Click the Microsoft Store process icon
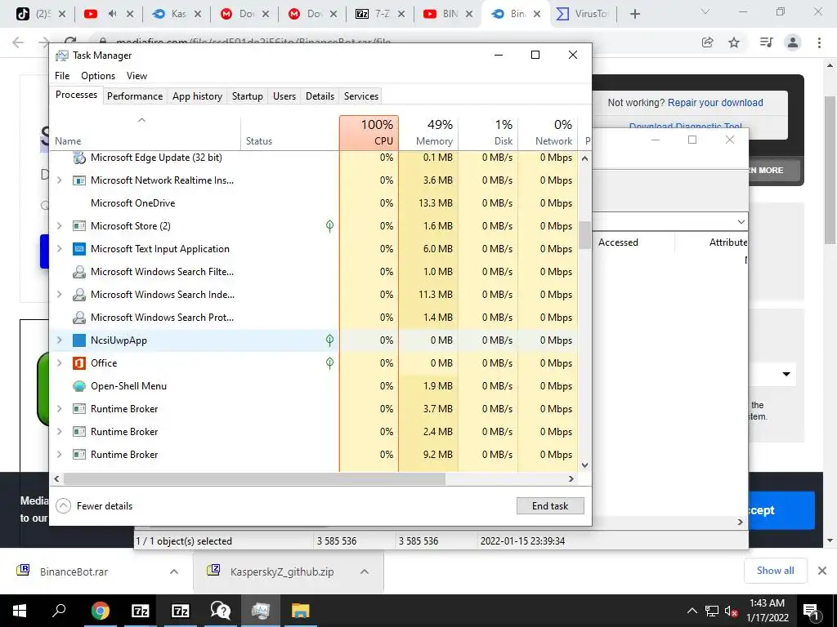This screenshot has height=627, width=837. 79,226
